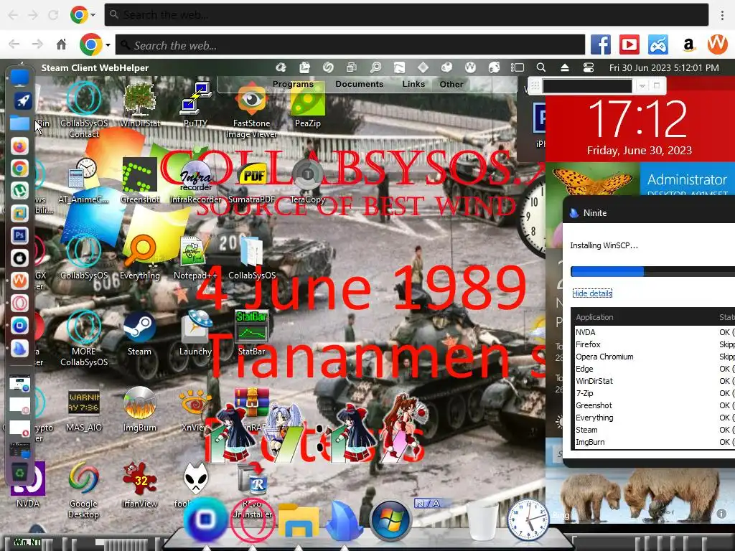Open the StatBar desktop shortcut
Screen dimensions: 735x551
[252, 333]
